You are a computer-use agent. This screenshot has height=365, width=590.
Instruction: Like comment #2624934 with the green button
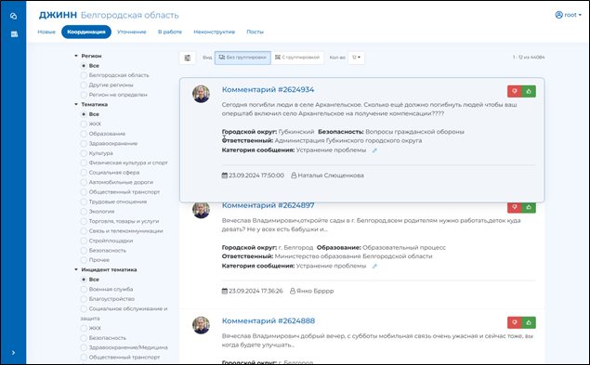pyautogui.click(x=529, y=91)
